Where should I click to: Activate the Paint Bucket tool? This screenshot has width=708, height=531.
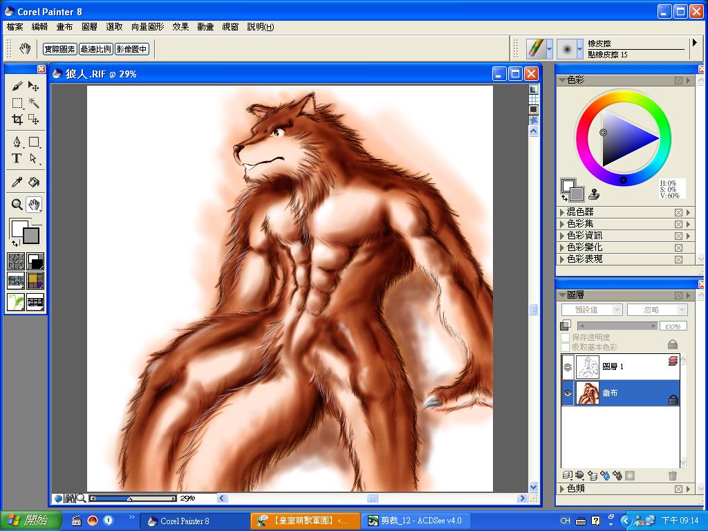click(x=33, y=183)
